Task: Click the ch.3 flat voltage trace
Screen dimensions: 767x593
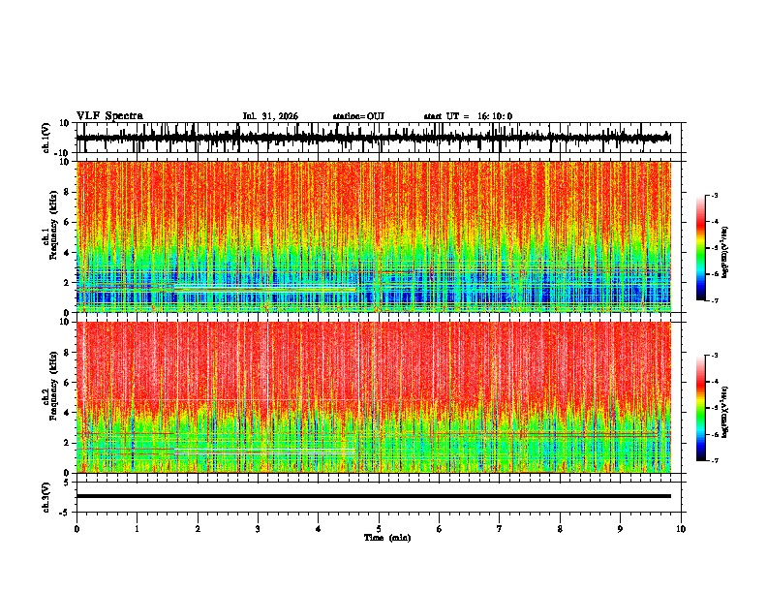Action: (374, 496)
